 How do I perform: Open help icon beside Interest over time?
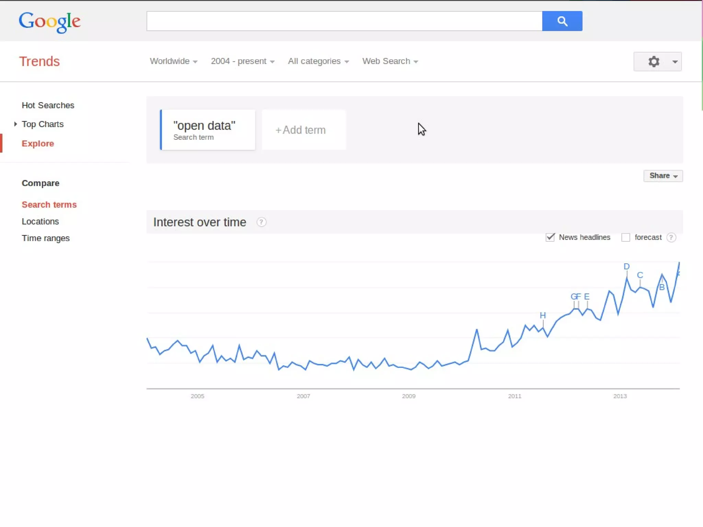[x=261, y=222]
